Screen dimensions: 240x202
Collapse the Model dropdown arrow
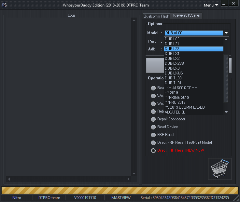226,33
